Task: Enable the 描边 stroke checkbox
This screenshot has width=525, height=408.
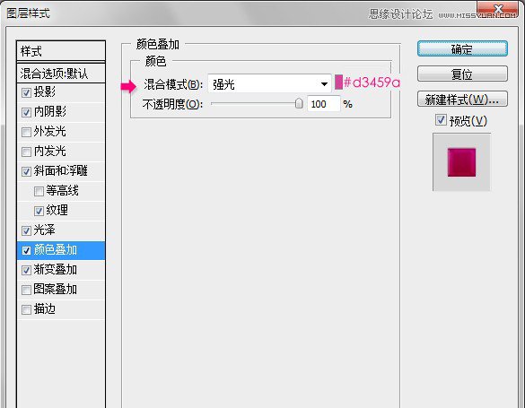Action: pos(26,309)
